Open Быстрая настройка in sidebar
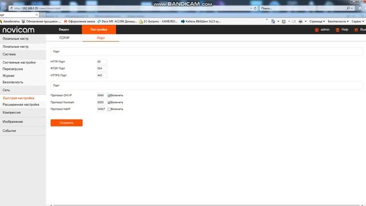 point(19,98)
